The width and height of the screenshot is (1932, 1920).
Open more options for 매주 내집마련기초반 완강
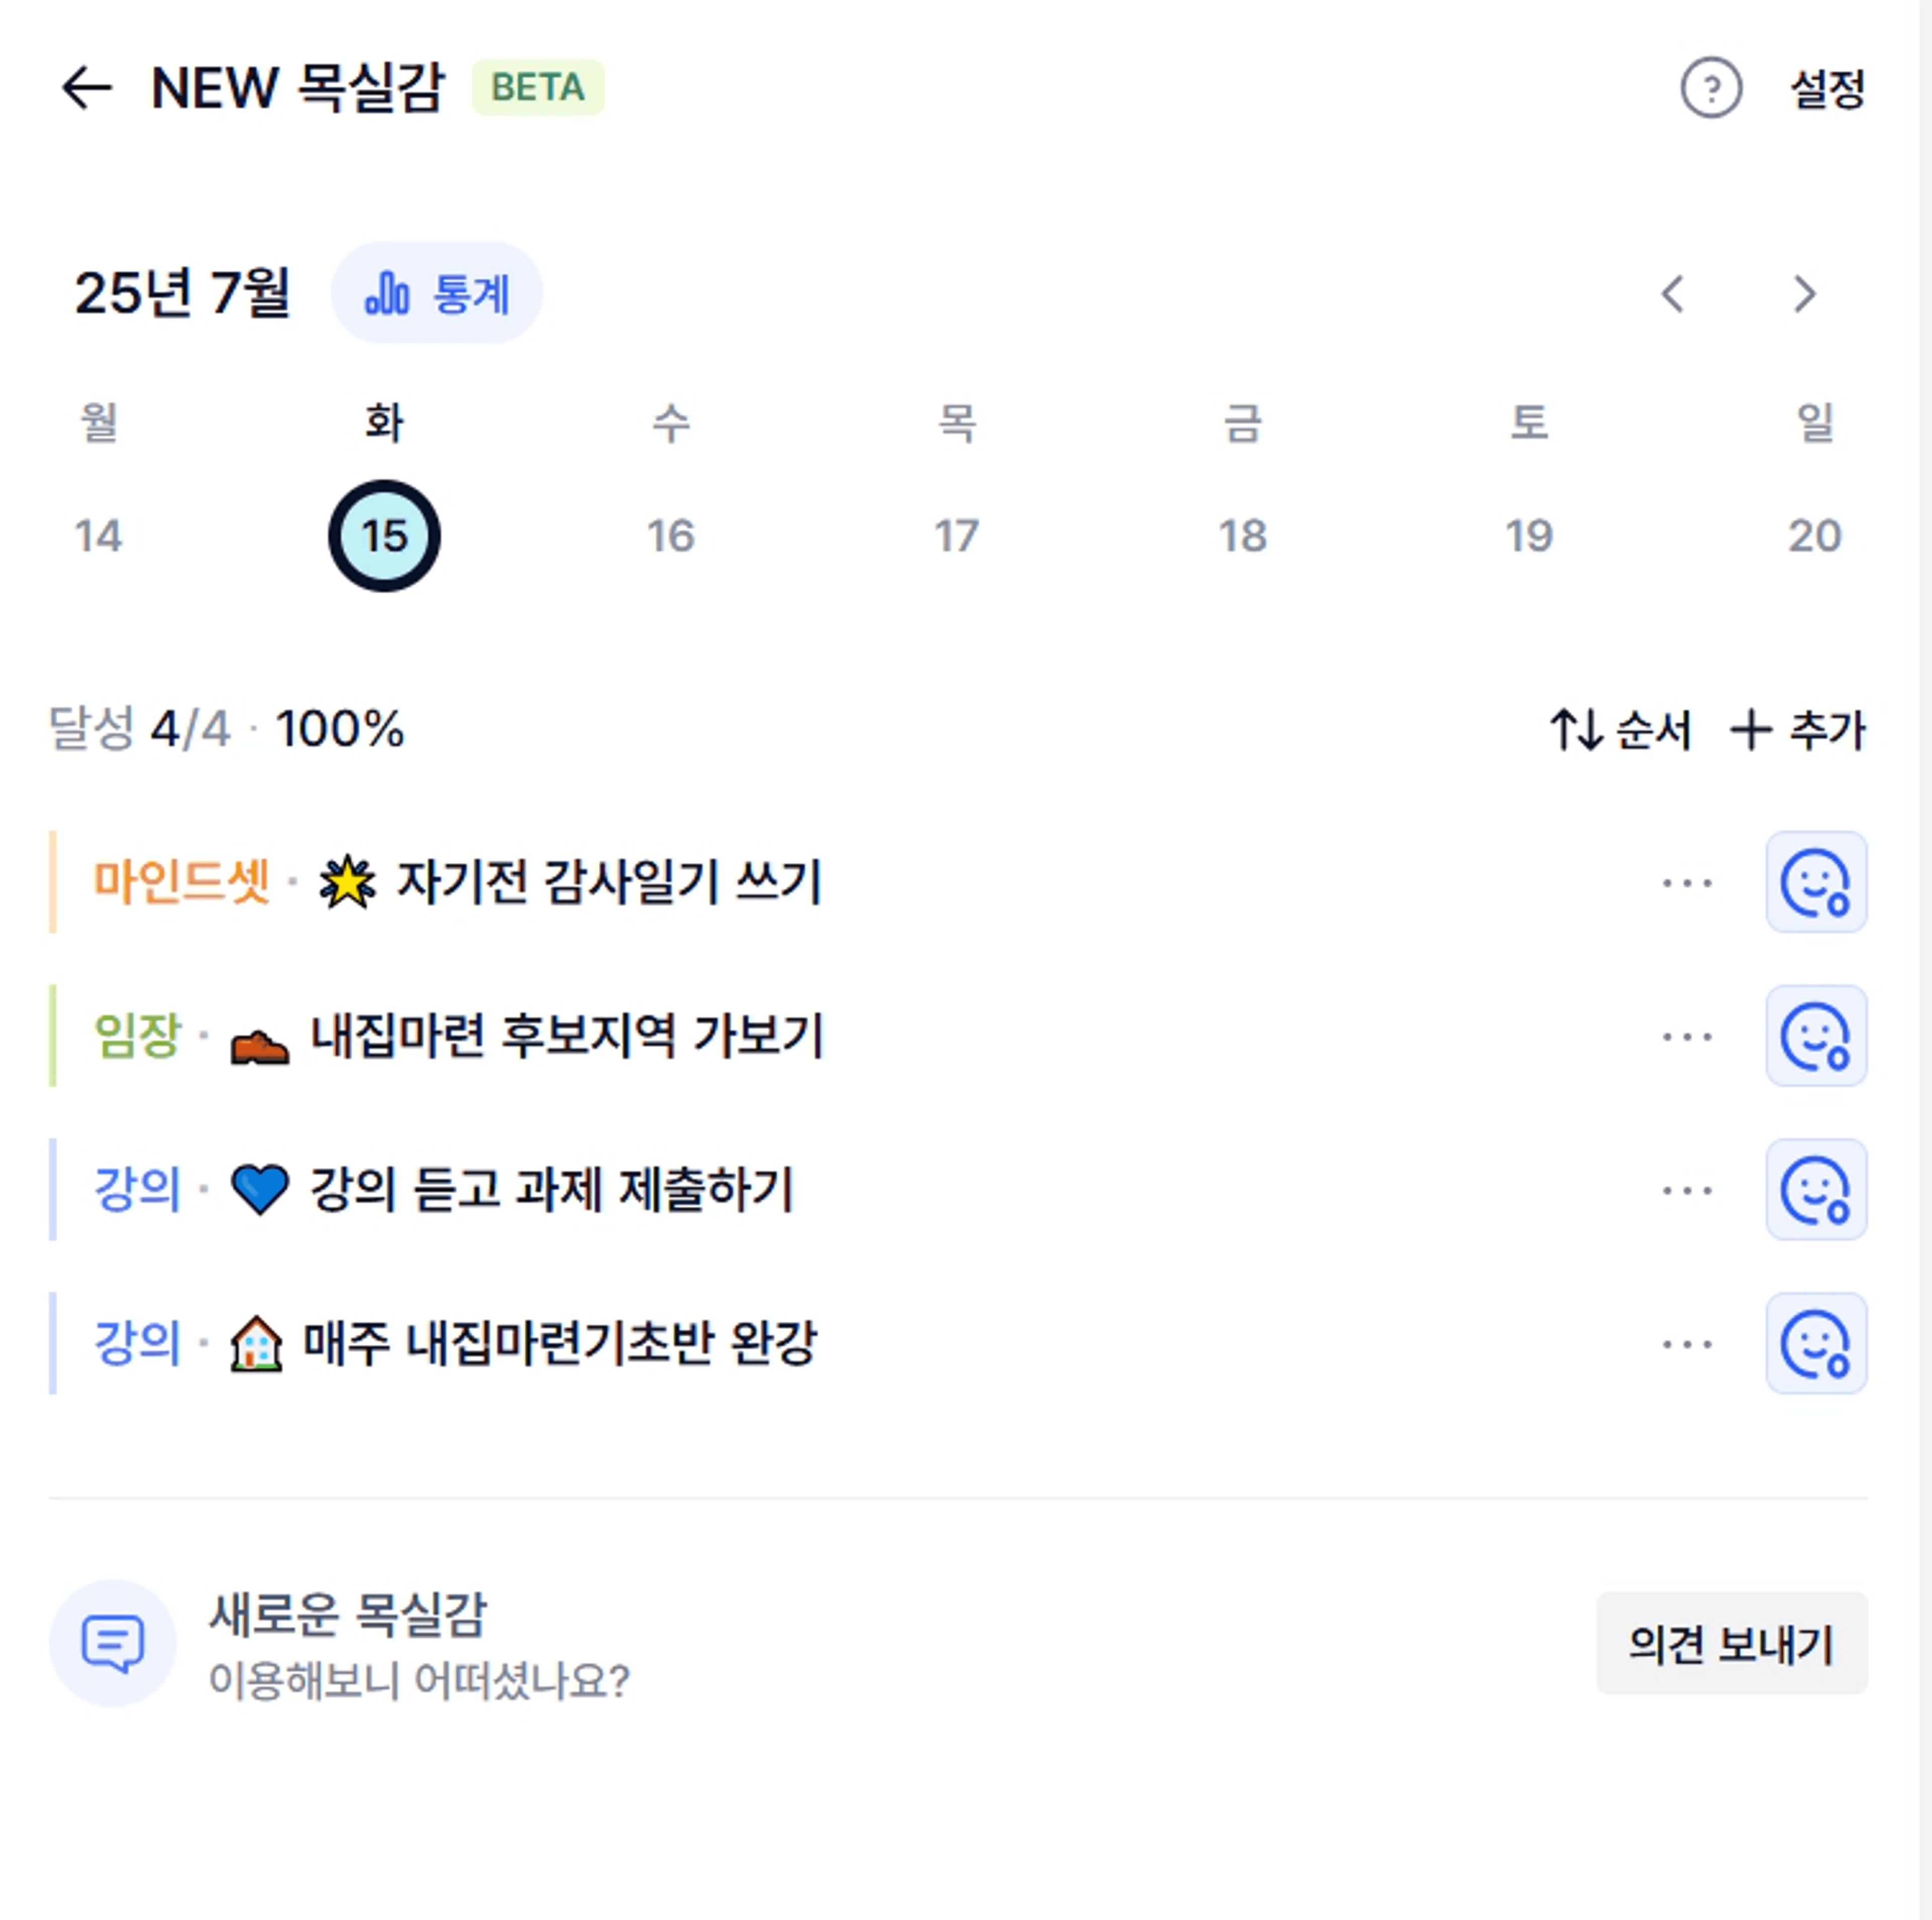(x=1687, y=1345)
